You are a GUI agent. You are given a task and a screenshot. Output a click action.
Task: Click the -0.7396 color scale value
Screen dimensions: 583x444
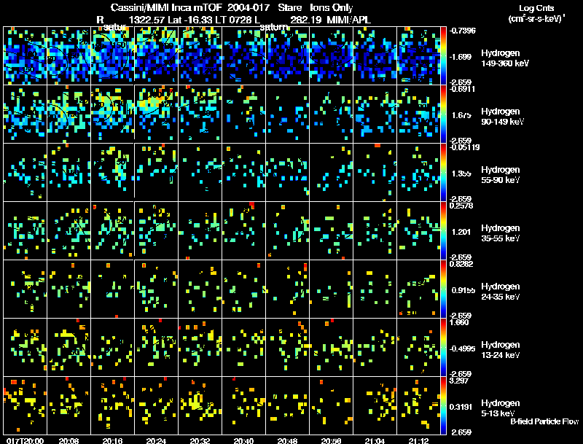[462, 31]
